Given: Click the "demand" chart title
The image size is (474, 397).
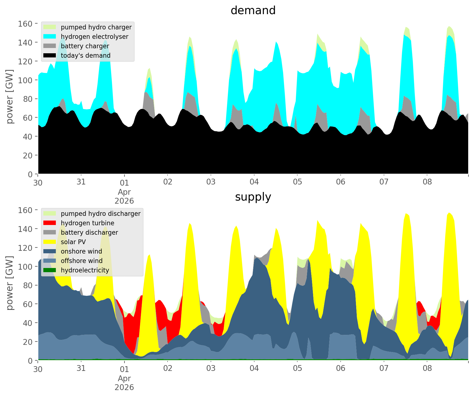Looking at the screenshot, I should [253, 11].
